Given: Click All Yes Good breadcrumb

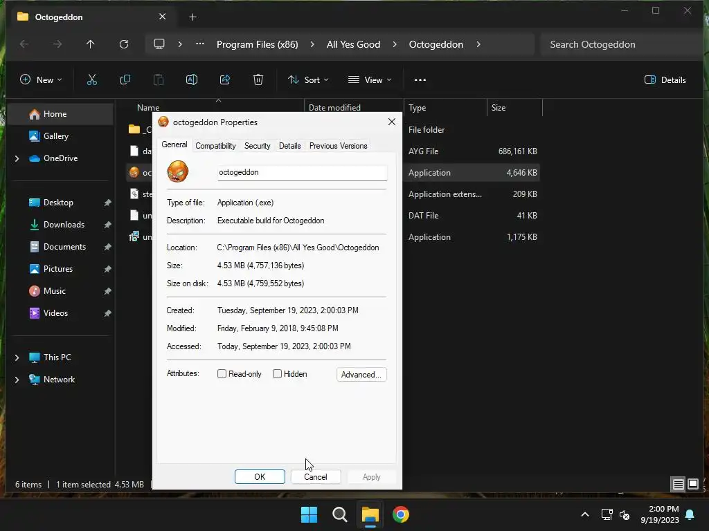Looking at the screenshot, I should click(353, 44).
